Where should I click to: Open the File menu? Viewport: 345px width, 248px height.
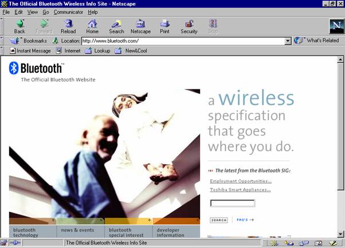(x=6, y=12)
